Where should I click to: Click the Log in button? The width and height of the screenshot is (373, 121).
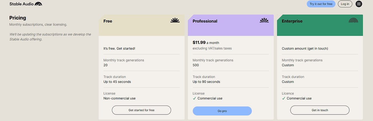pos(345,4)
